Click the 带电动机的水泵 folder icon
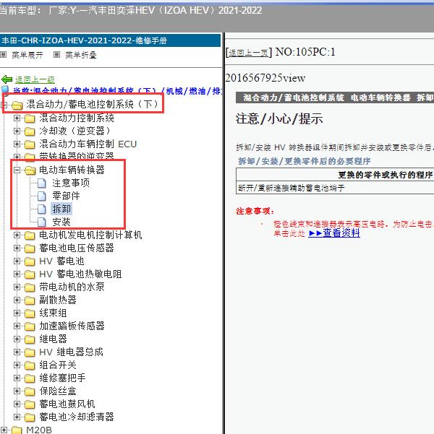The height and width of the screenshot is (434, 434). pos(30,287)
